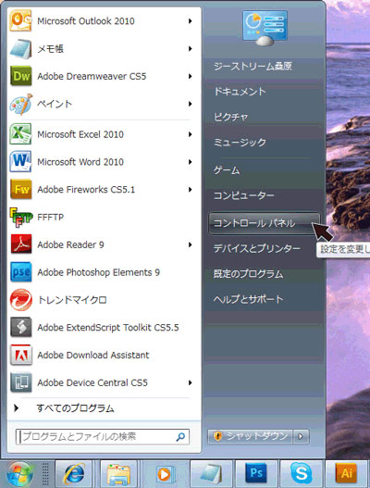Click the Adobe Download Assistant icon
The height and width of the screenshot is (488, 370).
coord(20,355)
